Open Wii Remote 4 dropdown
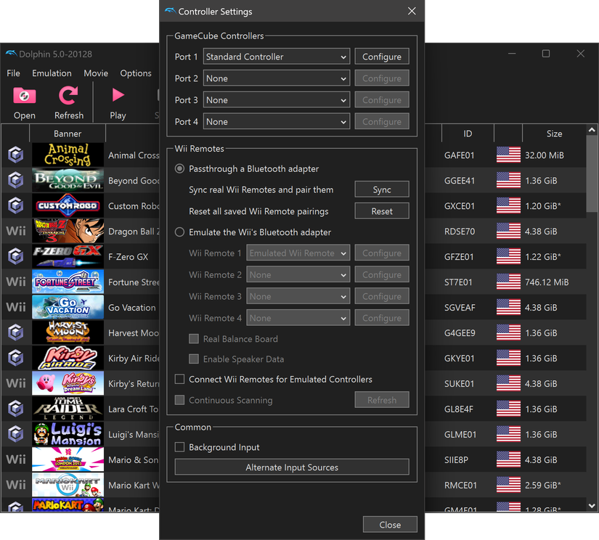Image resolution: width=599 pixels, height=540 pixels. click(x=298, y=318)
